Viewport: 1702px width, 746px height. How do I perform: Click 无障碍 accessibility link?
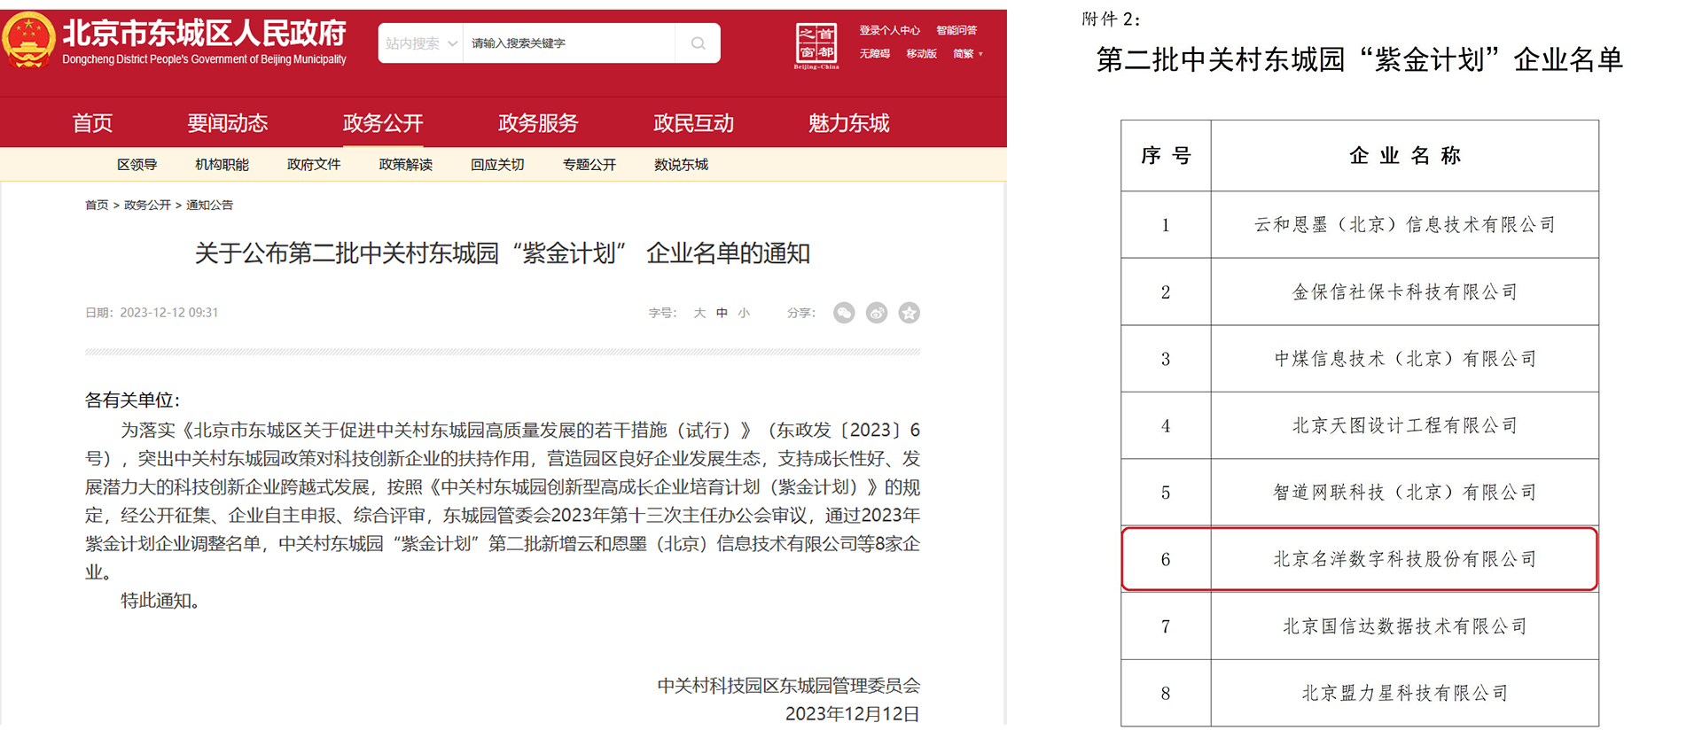[x=874, y=54]
